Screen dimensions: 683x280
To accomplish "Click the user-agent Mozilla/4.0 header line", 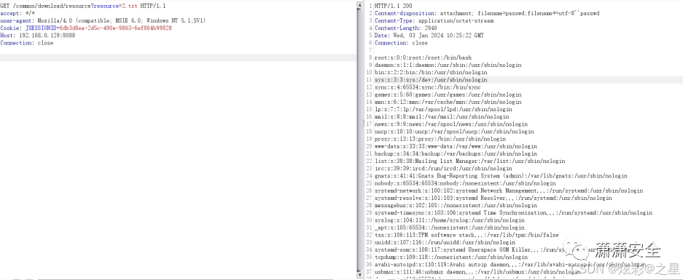I will pos(103,20).
